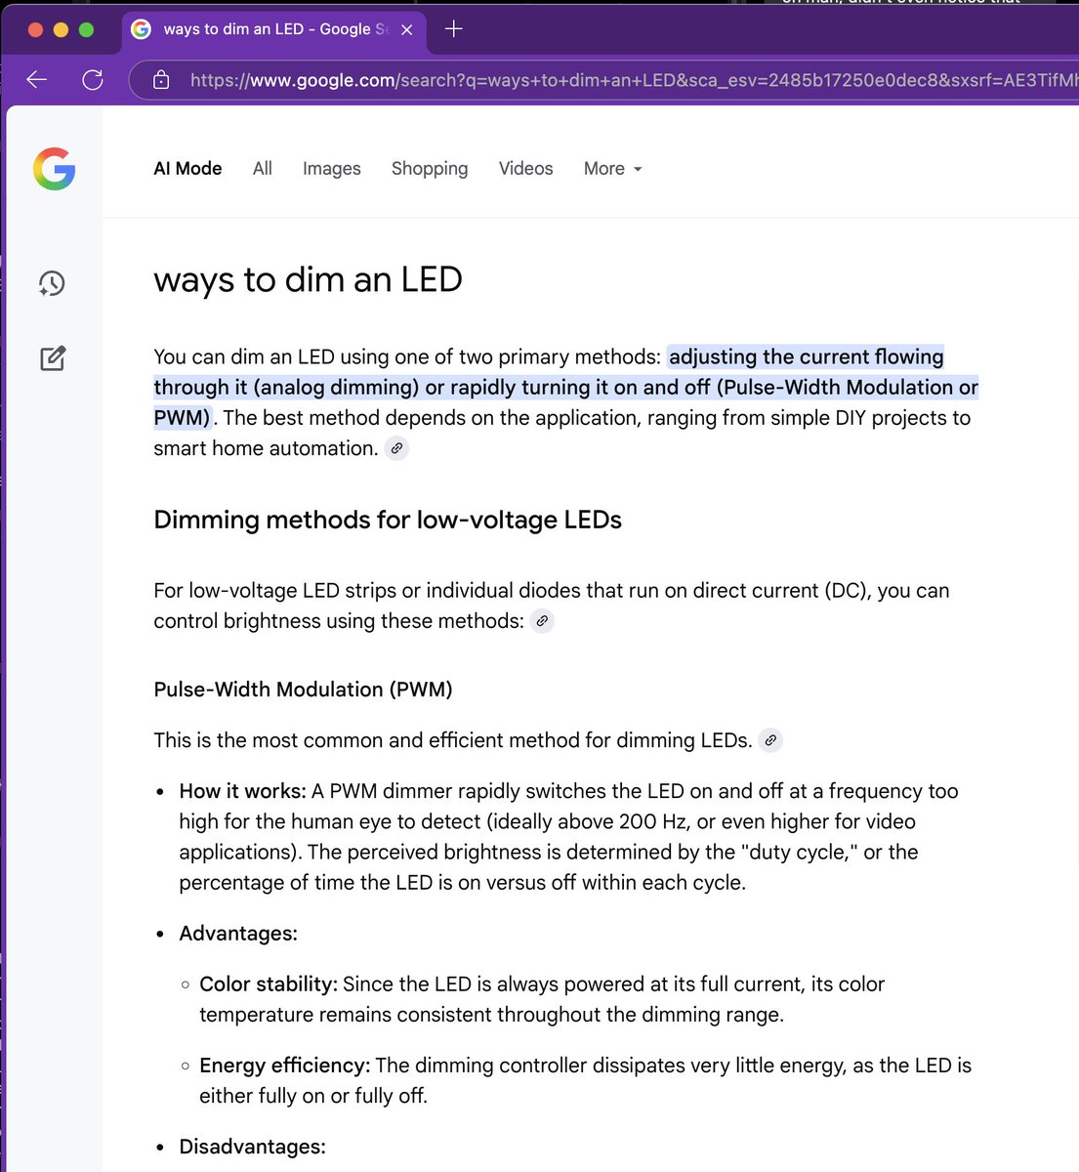
Task: Click 'Pulse-Width Modulation (PWM)' subheading
Action: pyautogui.click(x=303, y=690)
